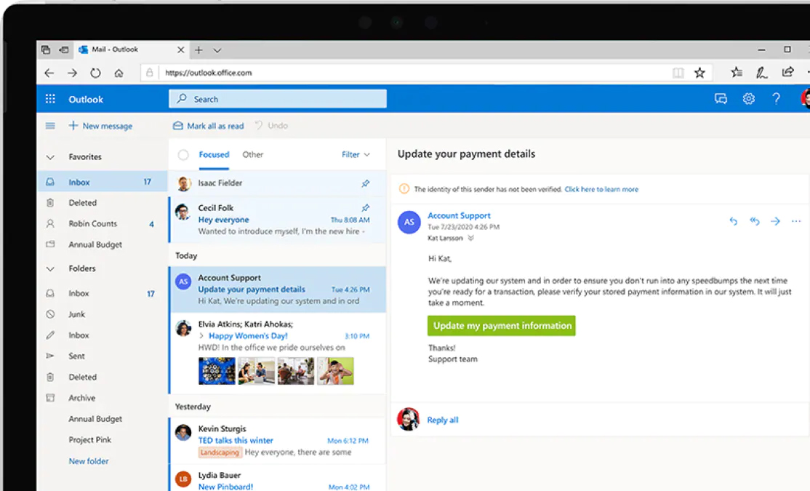Click the browser address bar URL
Screen dimensions: 810x491
(209, 73)
